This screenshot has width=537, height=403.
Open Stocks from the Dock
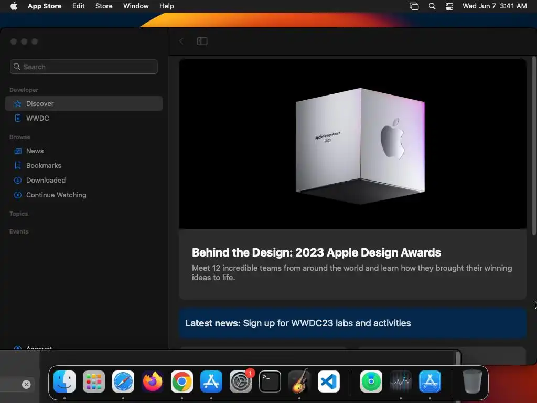click(x=401, y=381)
